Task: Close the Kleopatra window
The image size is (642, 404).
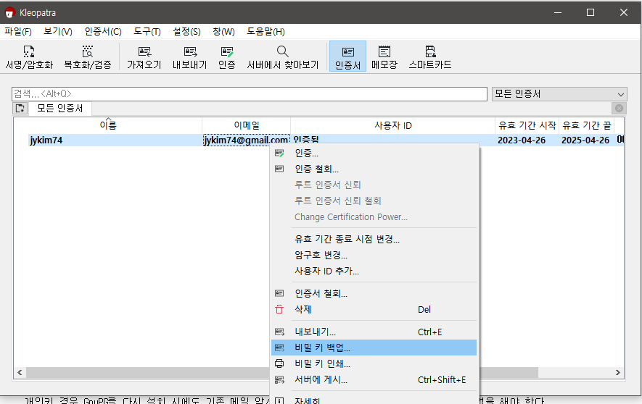Action: pyautogui.click(x=624, y=12)
